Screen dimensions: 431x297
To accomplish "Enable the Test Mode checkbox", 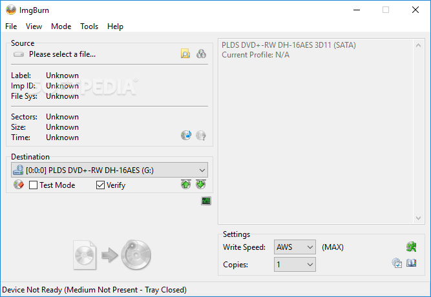I will coord(33,185).
